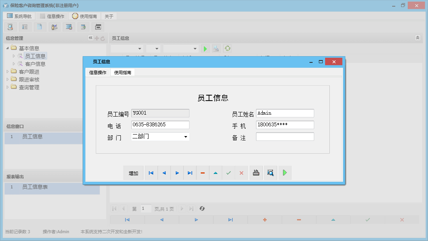Select the search magnifier toolbar icon
The image size is (428, 241).
point(10,27)
